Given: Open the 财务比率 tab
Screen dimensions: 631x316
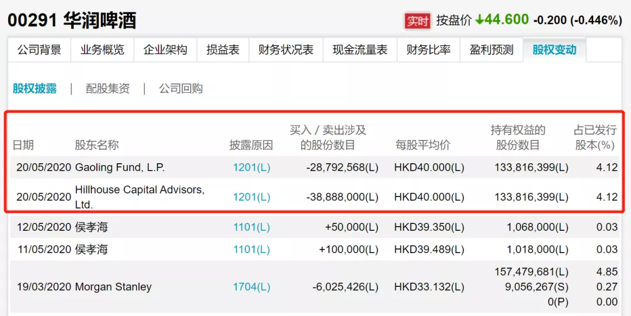Looking at the screenshot, I should tap(429, 50).
